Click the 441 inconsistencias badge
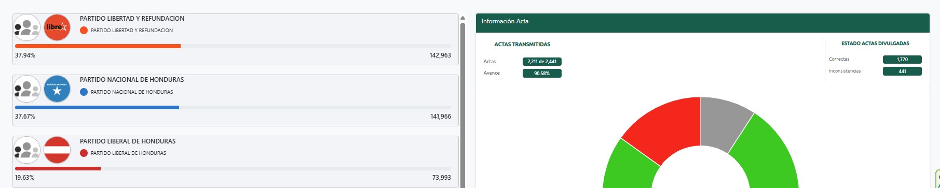940x188 pixels. (x=902, y=71)
